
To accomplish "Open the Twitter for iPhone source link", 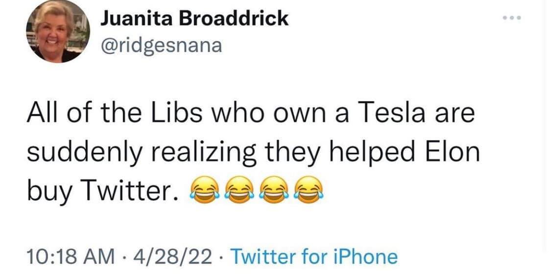I will coord(313,256).
